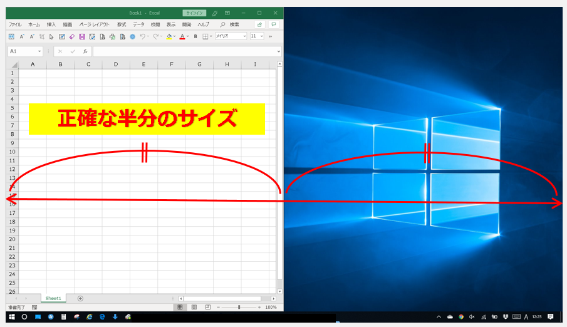Open the borders dropdown arrow

(211, 36)
